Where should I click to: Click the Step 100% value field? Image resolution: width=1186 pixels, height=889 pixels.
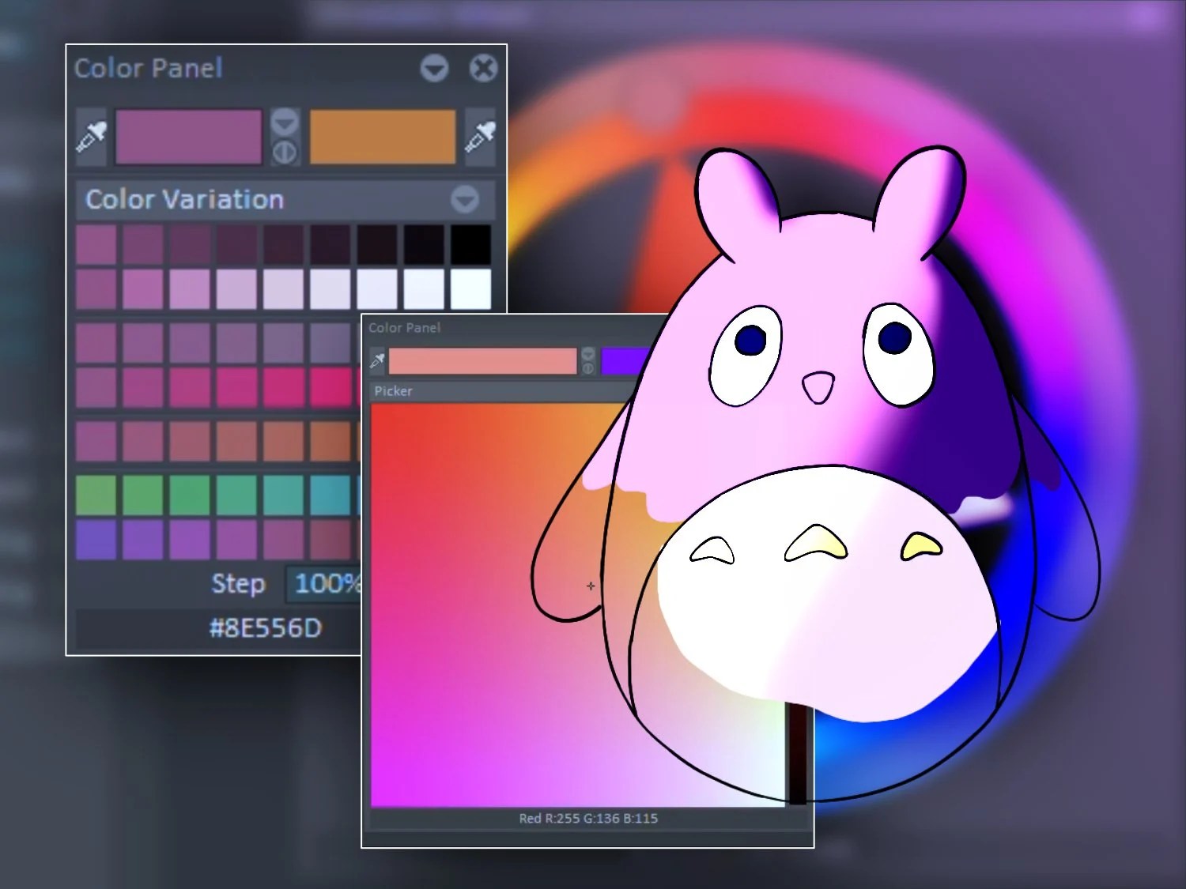tap(324, 585)
